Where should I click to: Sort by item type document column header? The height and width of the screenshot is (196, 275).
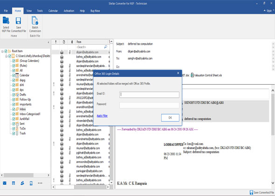click(x=64, y=42)
